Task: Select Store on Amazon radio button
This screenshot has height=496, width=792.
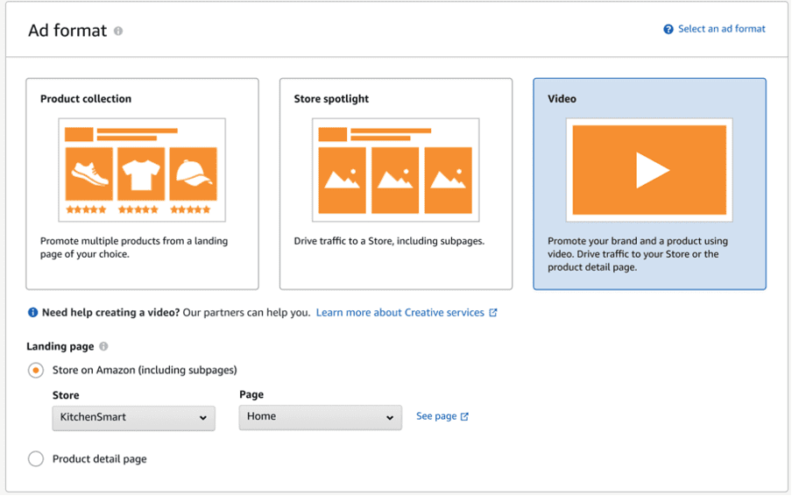Action: [36, 371]
